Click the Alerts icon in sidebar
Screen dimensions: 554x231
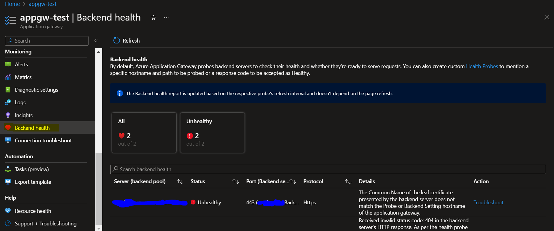click(8, 64)
